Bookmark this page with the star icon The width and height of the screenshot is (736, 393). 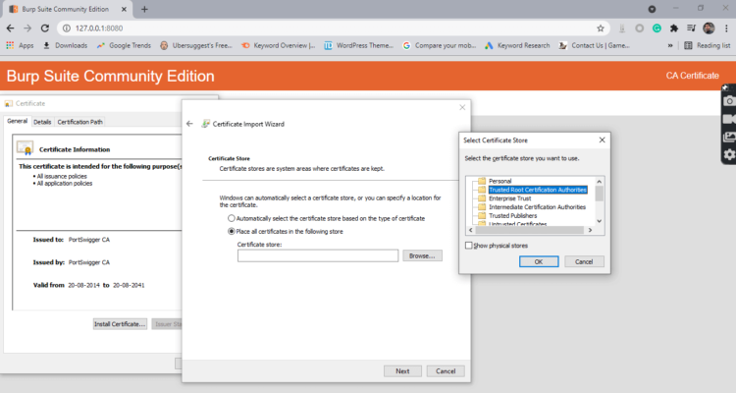click(x=601, y=28)
